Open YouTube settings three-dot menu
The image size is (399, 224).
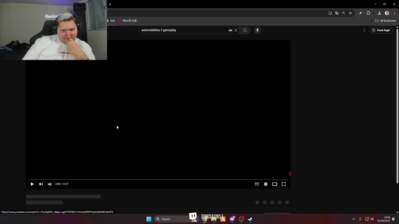tap(364, 30)
